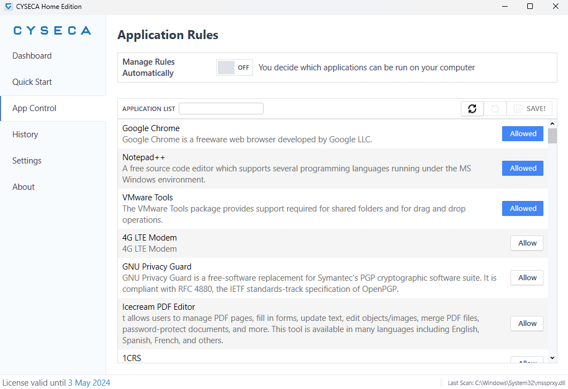568x389 pixels.
Task: Click the scrollbar up arrow
Action: pyautogui.click(x=552, y=124)
